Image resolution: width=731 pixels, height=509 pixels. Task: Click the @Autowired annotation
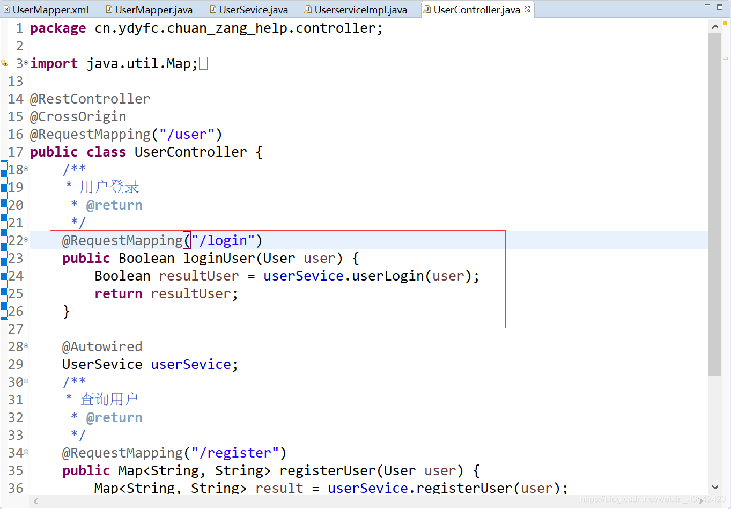(102, 347)
